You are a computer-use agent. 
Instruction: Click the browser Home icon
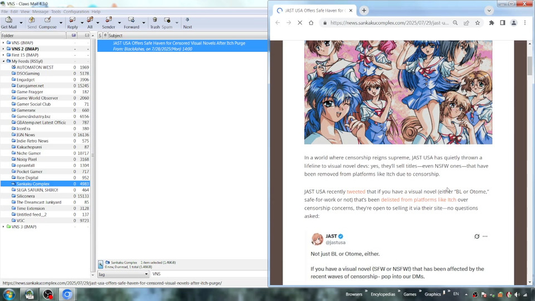point(311,23)
